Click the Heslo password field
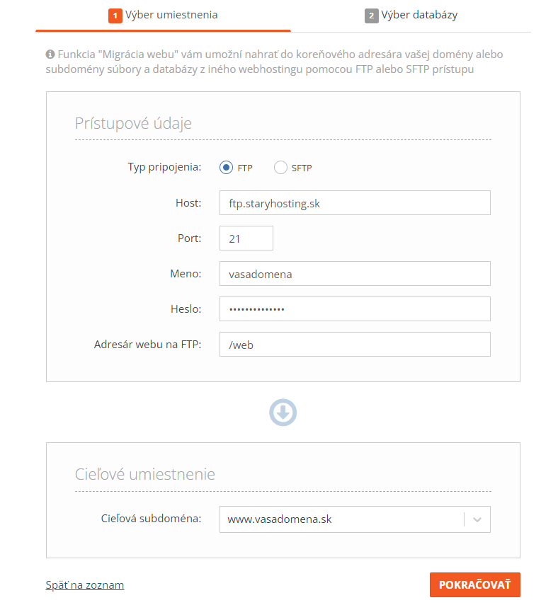 [x=355, y=309]
